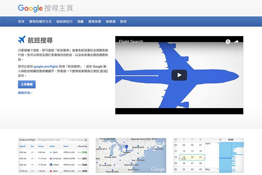The width and height of the screenshot is (262, 175).
Task: Click the 搜尋主頁 header title text
Action: (58, 8)
